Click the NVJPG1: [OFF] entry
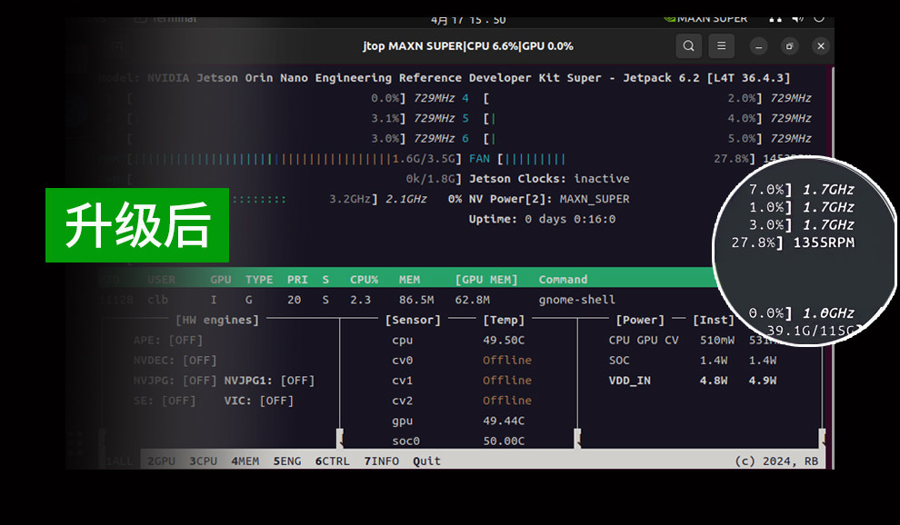 [x=269, y=381]
